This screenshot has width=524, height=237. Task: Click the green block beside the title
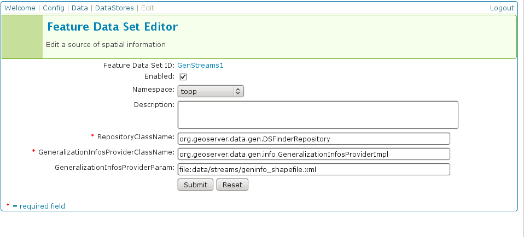[x=22, y=37]
